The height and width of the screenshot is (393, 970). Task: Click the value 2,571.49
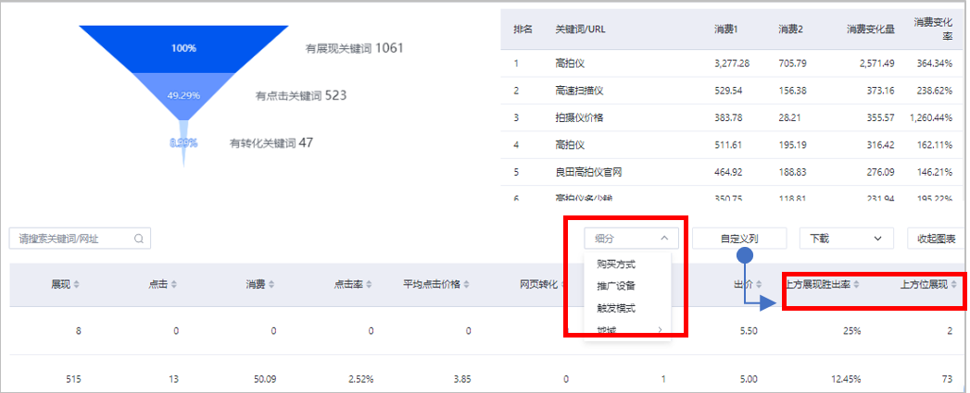point(876,63)
